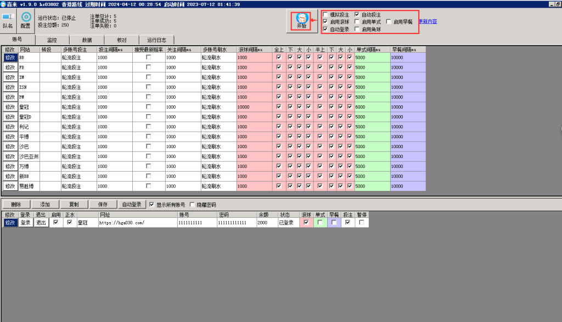
Task: Enable the 启用早餐 checkbox
Action: [389, 21]
